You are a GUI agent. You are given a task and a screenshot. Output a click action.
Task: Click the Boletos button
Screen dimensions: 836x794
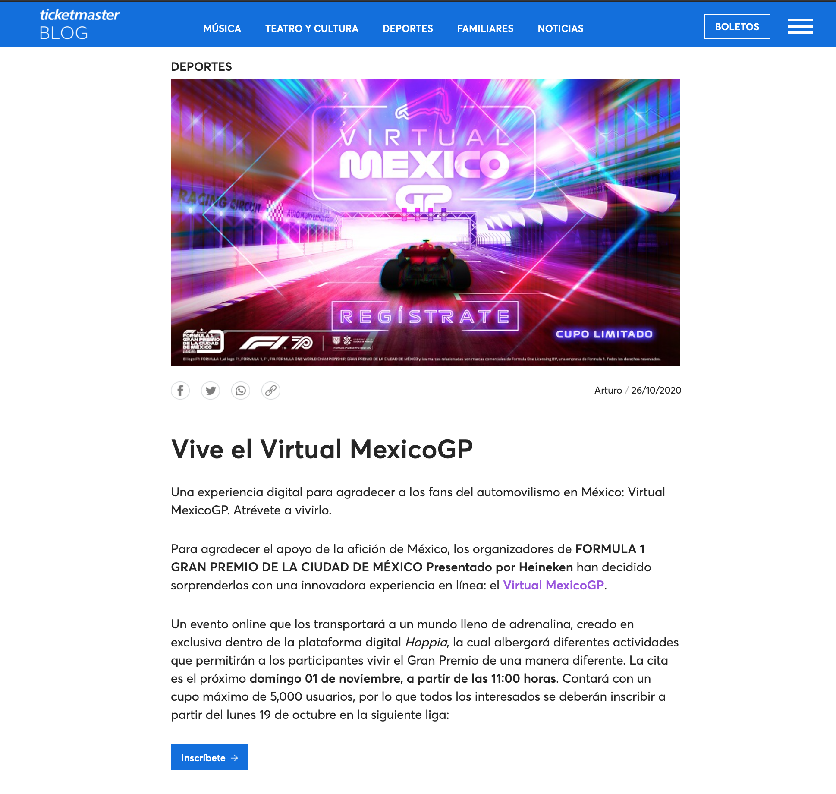(x=737, y=26)
